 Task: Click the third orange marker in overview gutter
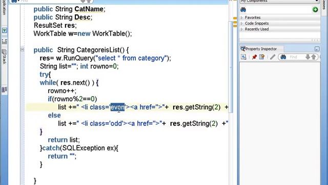pyautogui.click(x=235, y=26)
